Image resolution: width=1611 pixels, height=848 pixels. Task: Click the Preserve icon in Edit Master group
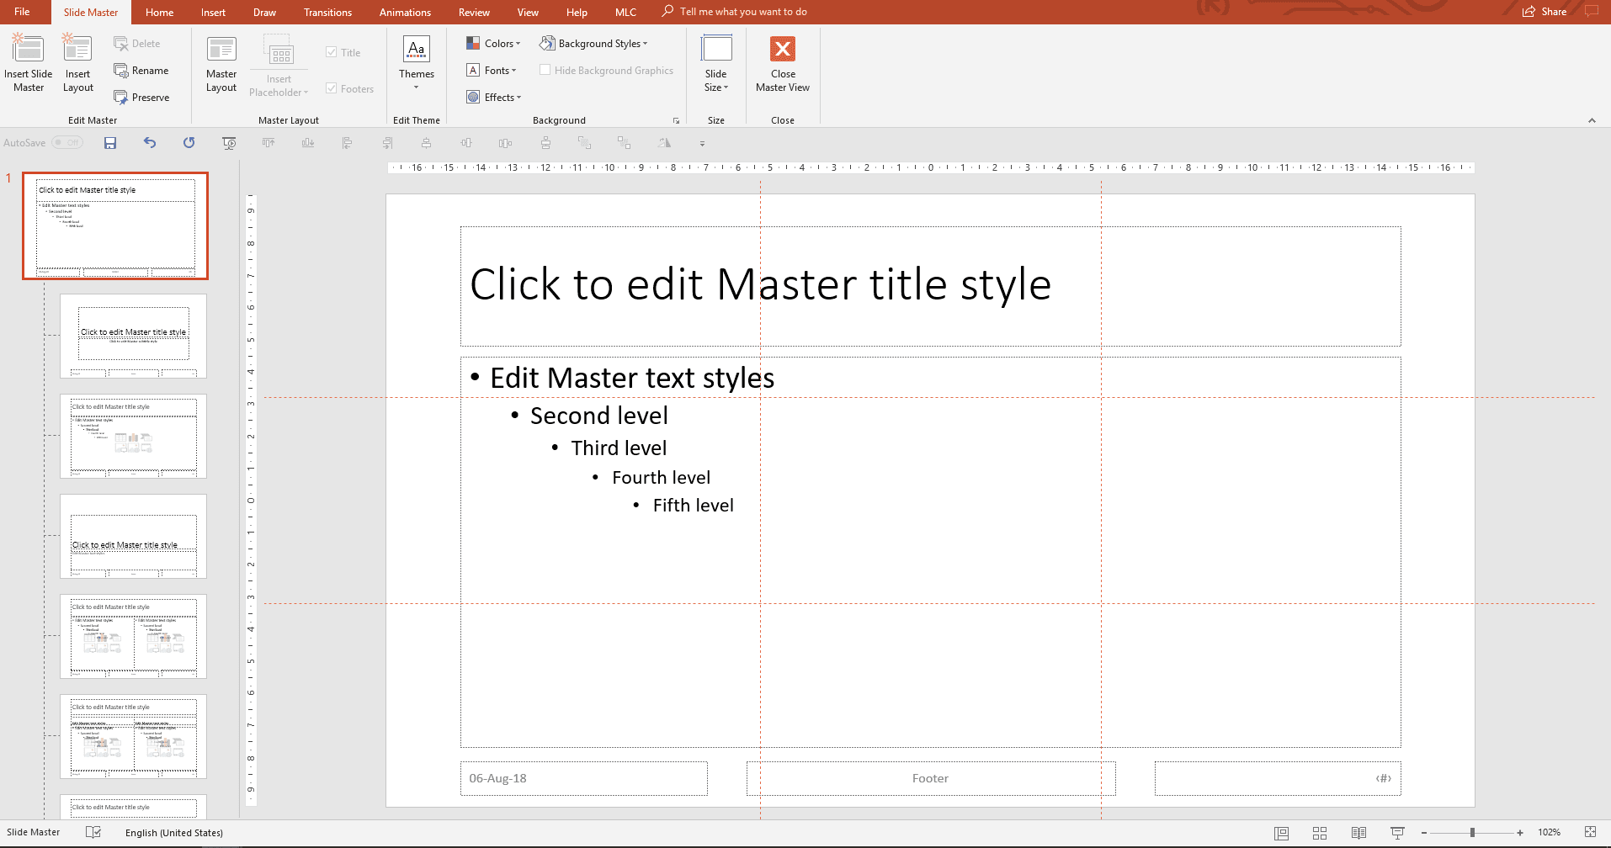click(x=143, y=97)
